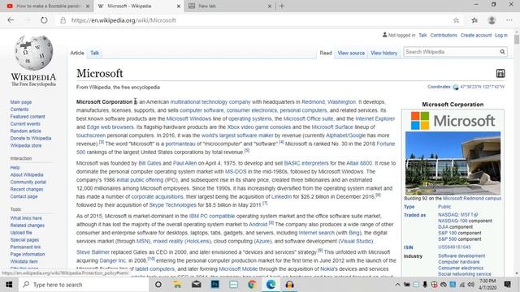
Task: Open the Random article sidebar link
Action: 25,131
